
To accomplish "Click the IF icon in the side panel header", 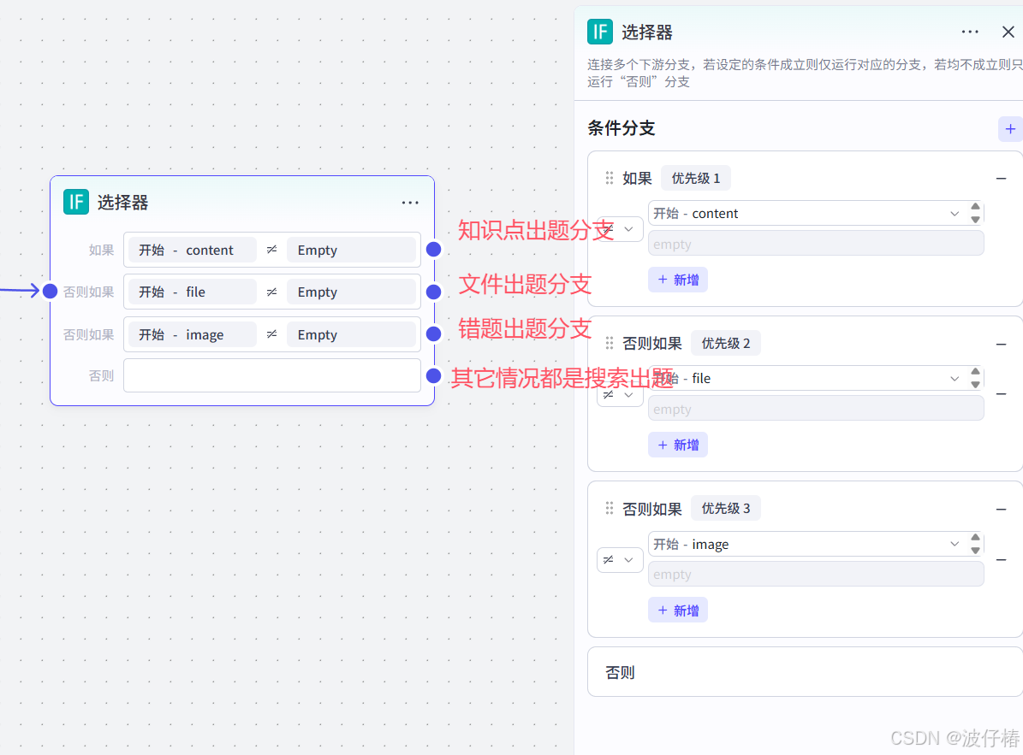I will tap(599, 32).
